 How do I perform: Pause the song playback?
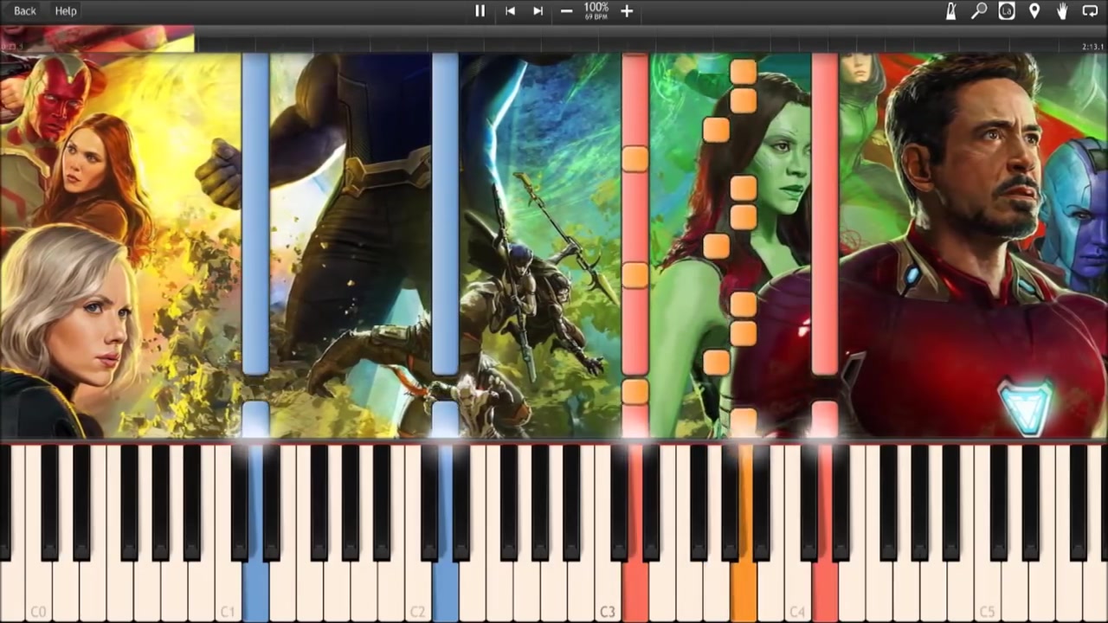[x=480, y=11]
